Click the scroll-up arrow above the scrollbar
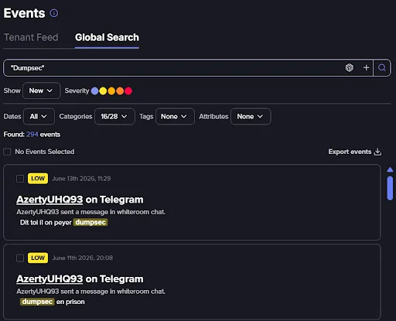 pyautogui.click(x=390, y=169)
